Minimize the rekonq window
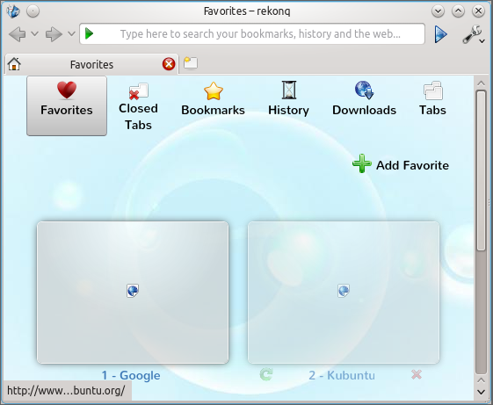This screenshot has width=493, height=405. (438, 11)
